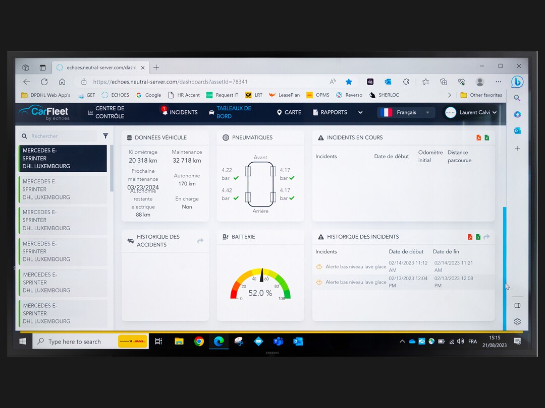545x408 pixels.
Task: Open Historique des accidents share arrow
Action: pos(200,241)
